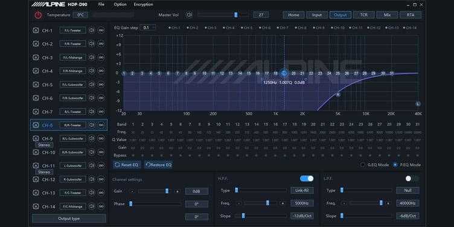Open CH-14 F/C-Midrange type selector
The width and height of the screenshot is (454, 227).
point(72,206)
